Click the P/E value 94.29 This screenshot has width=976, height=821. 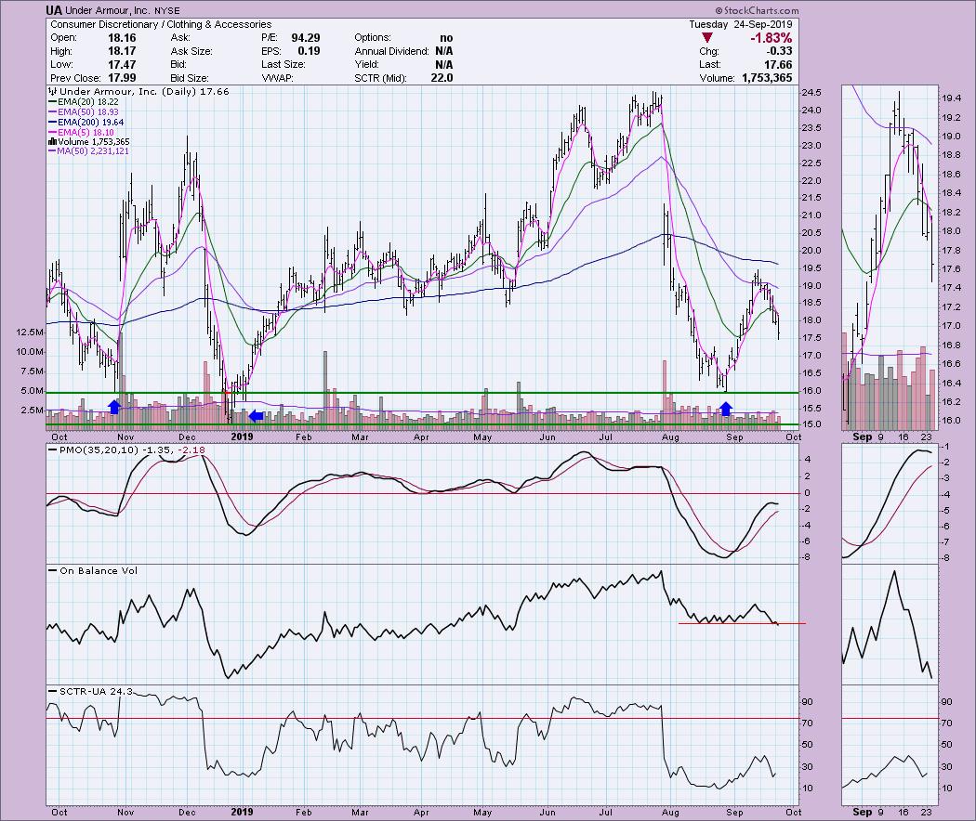pyautogui.click(x=306, y=38)
